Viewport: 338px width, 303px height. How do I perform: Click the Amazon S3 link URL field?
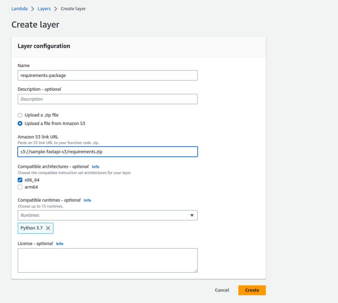click(107, 152)
